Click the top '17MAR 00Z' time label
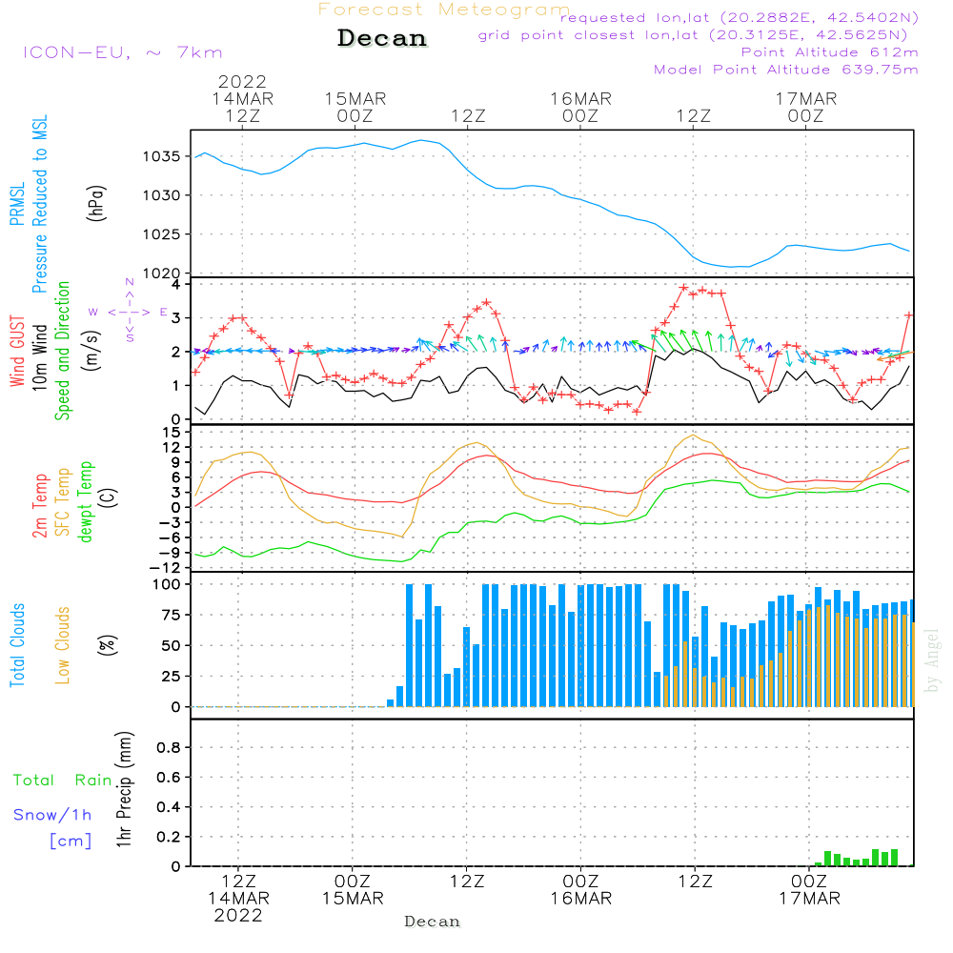This screenshot has width=953, height=953. (x=806, y=107)
